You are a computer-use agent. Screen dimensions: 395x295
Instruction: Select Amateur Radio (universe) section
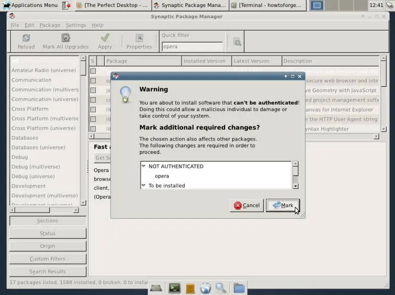(44, 70)
